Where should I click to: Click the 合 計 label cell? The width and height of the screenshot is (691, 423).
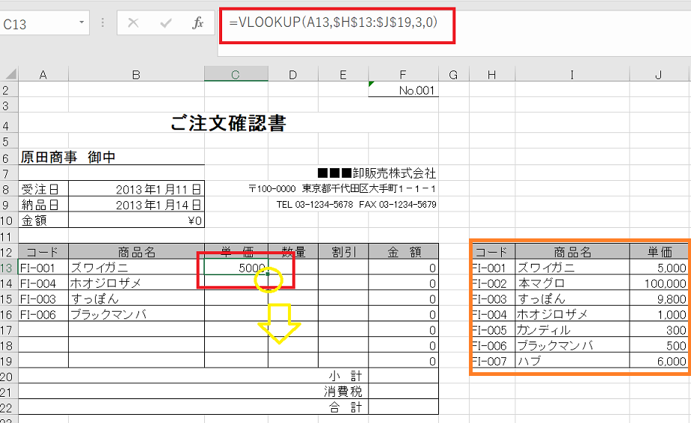coord(345,407)
